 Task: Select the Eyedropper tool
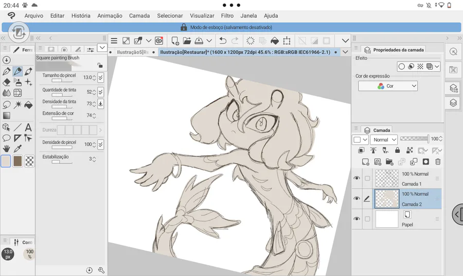(x=18, y=149)
